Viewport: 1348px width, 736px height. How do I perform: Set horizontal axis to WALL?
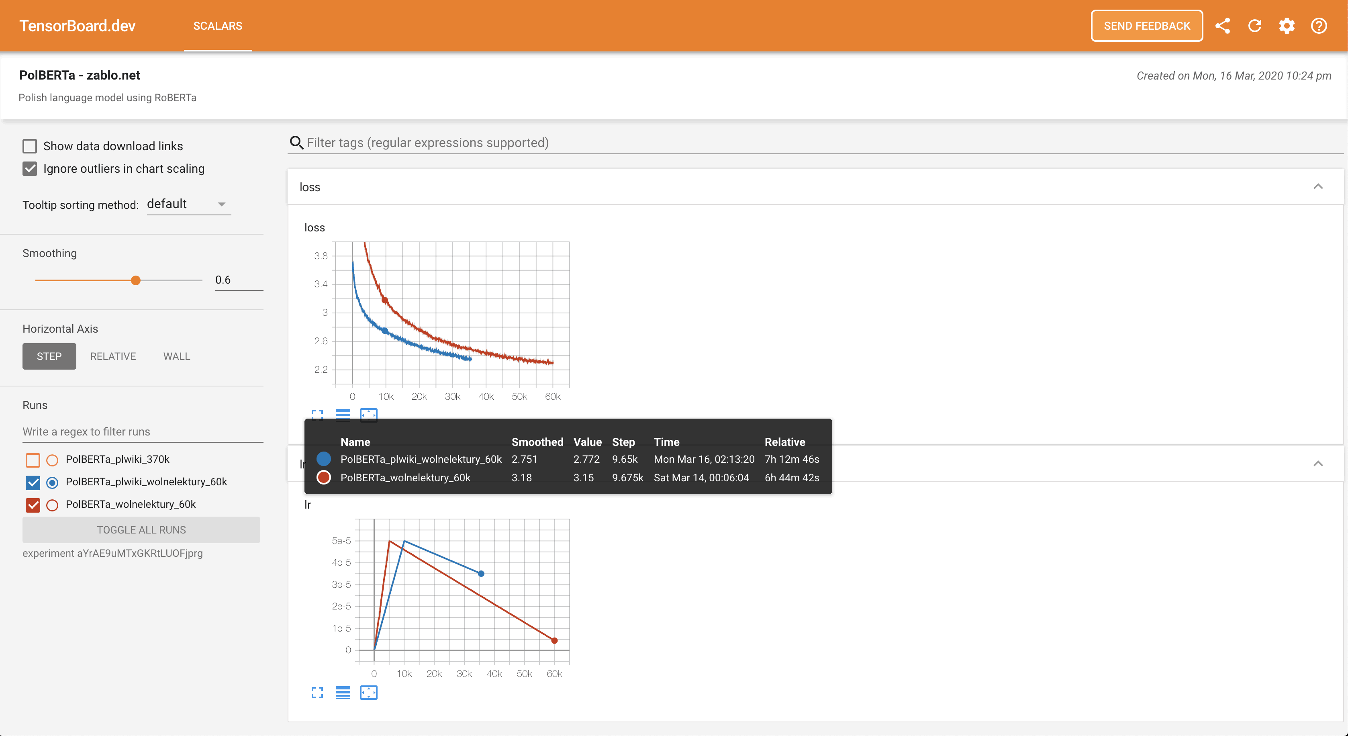tap(176, 356)
